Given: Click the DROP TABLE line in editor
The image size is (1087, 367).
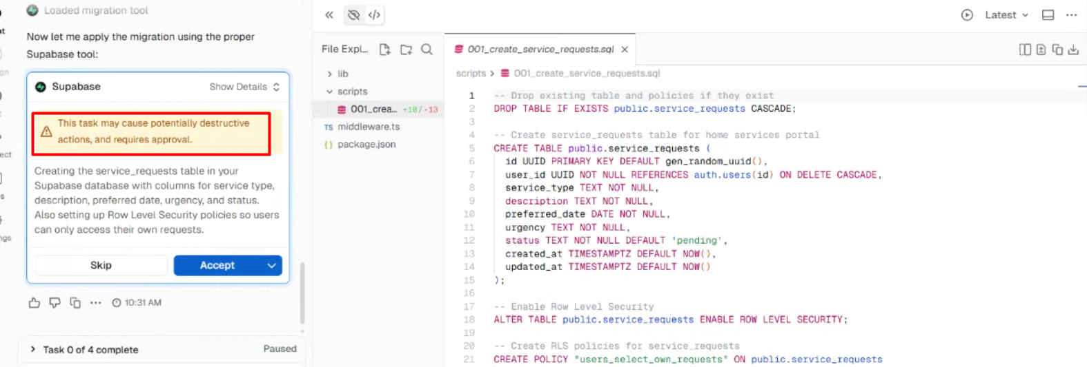Looking at the screenshot, I should pyautogui.click(x=645, y=109).
